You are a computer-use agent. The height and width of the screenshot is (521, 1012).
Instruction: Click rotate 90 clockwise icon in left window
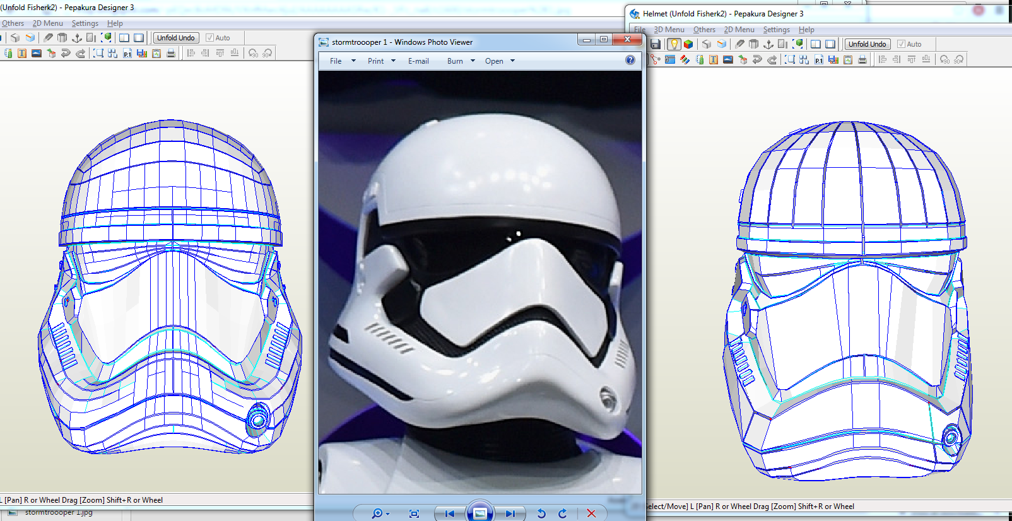268,54
